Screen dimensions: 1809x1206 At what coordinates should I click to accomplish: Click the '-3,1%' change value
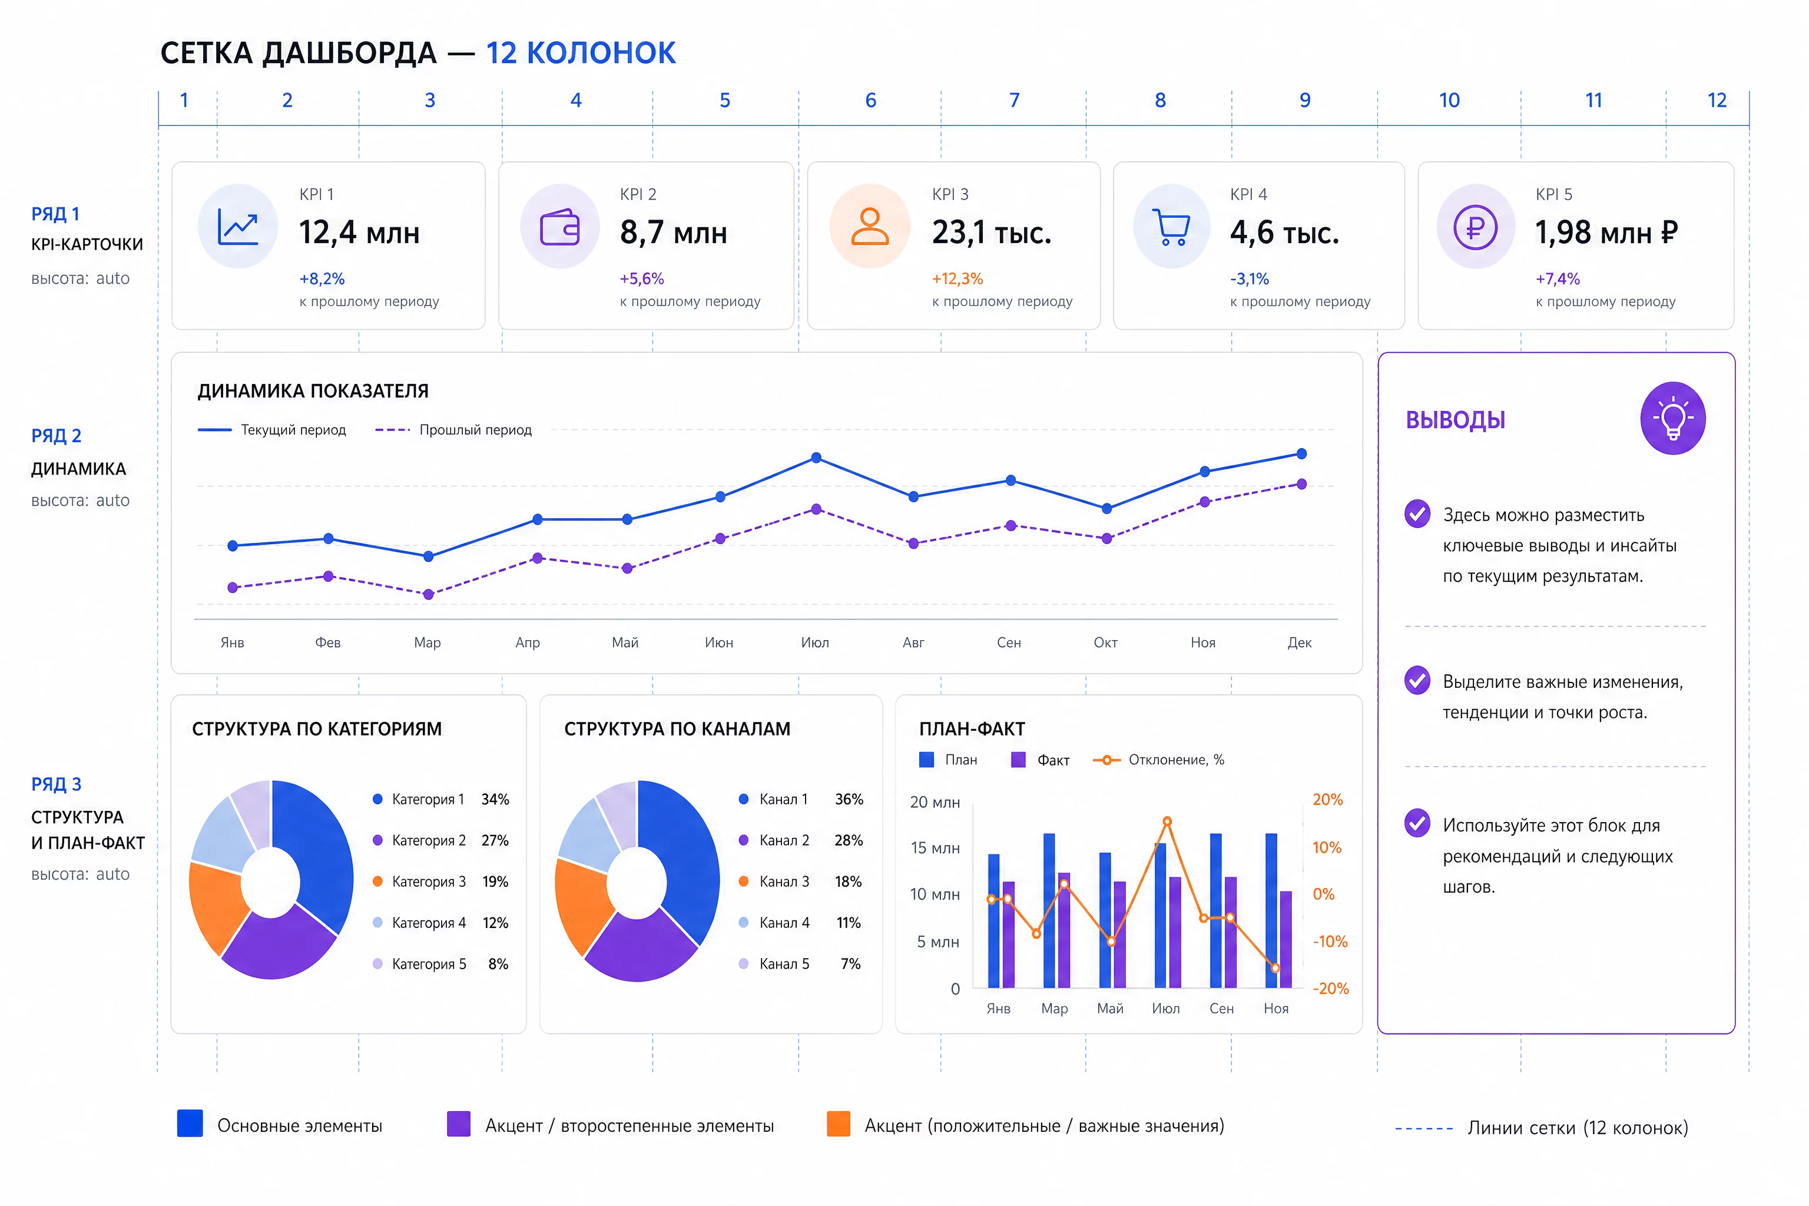1250,279
